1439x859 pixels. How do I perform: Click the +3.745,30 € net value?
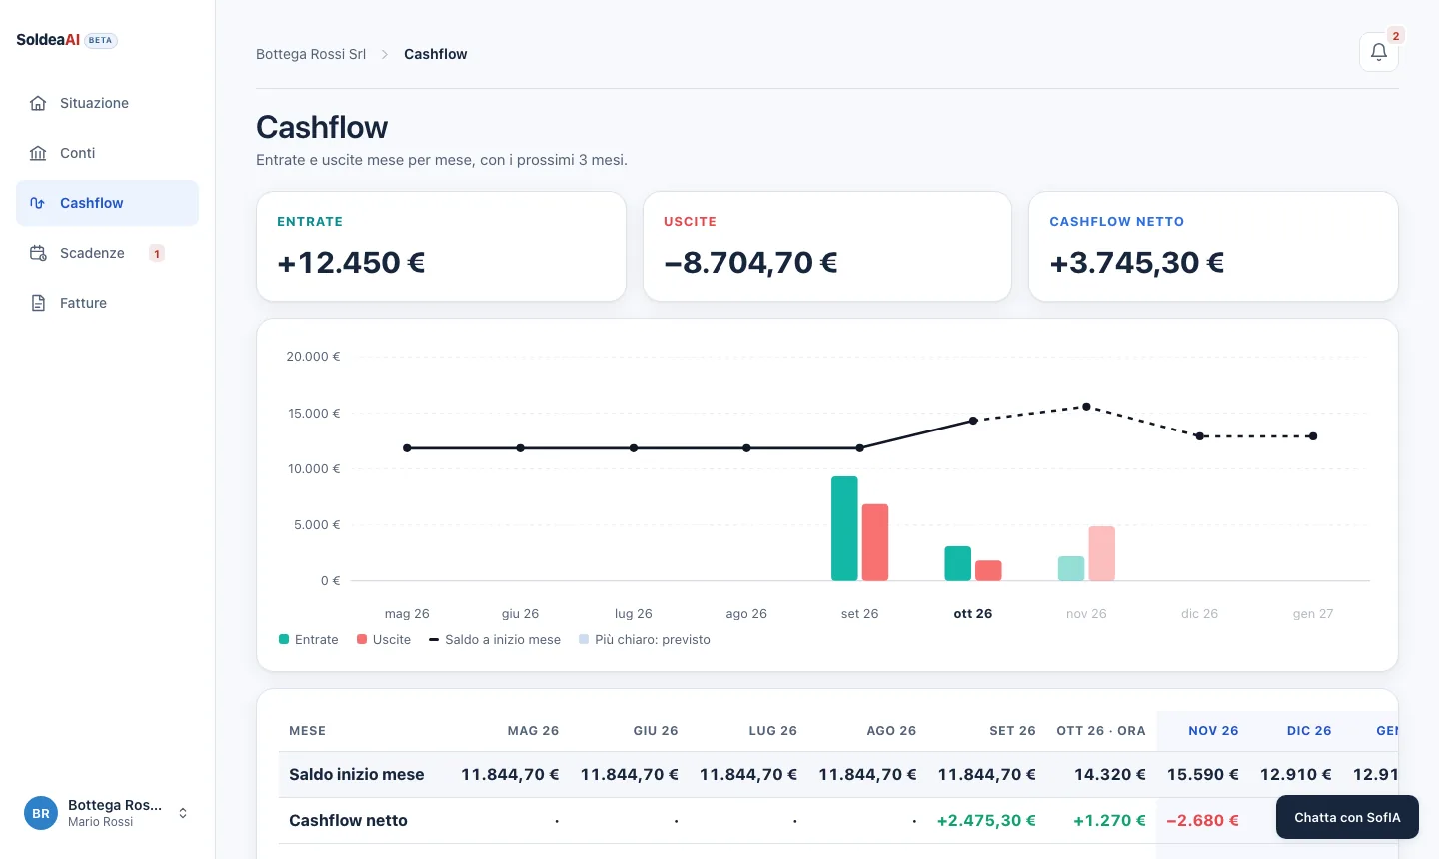[x=1137, y=262]
